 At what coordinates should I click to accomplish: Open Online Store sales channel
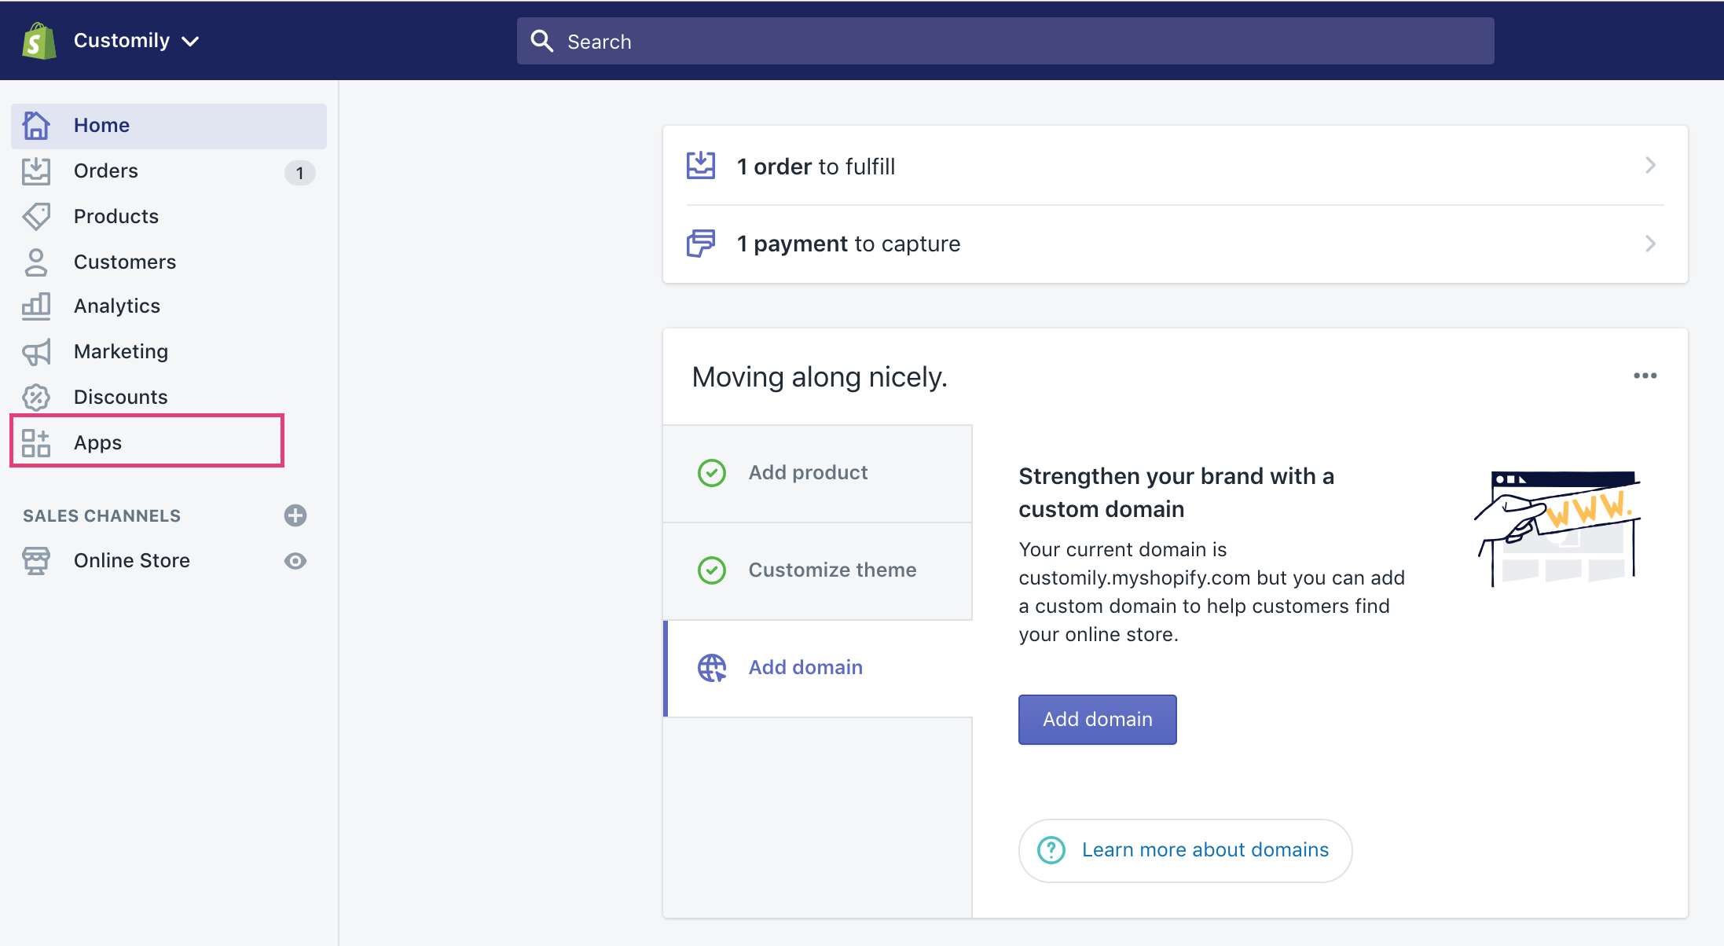[x=132, y=561]
